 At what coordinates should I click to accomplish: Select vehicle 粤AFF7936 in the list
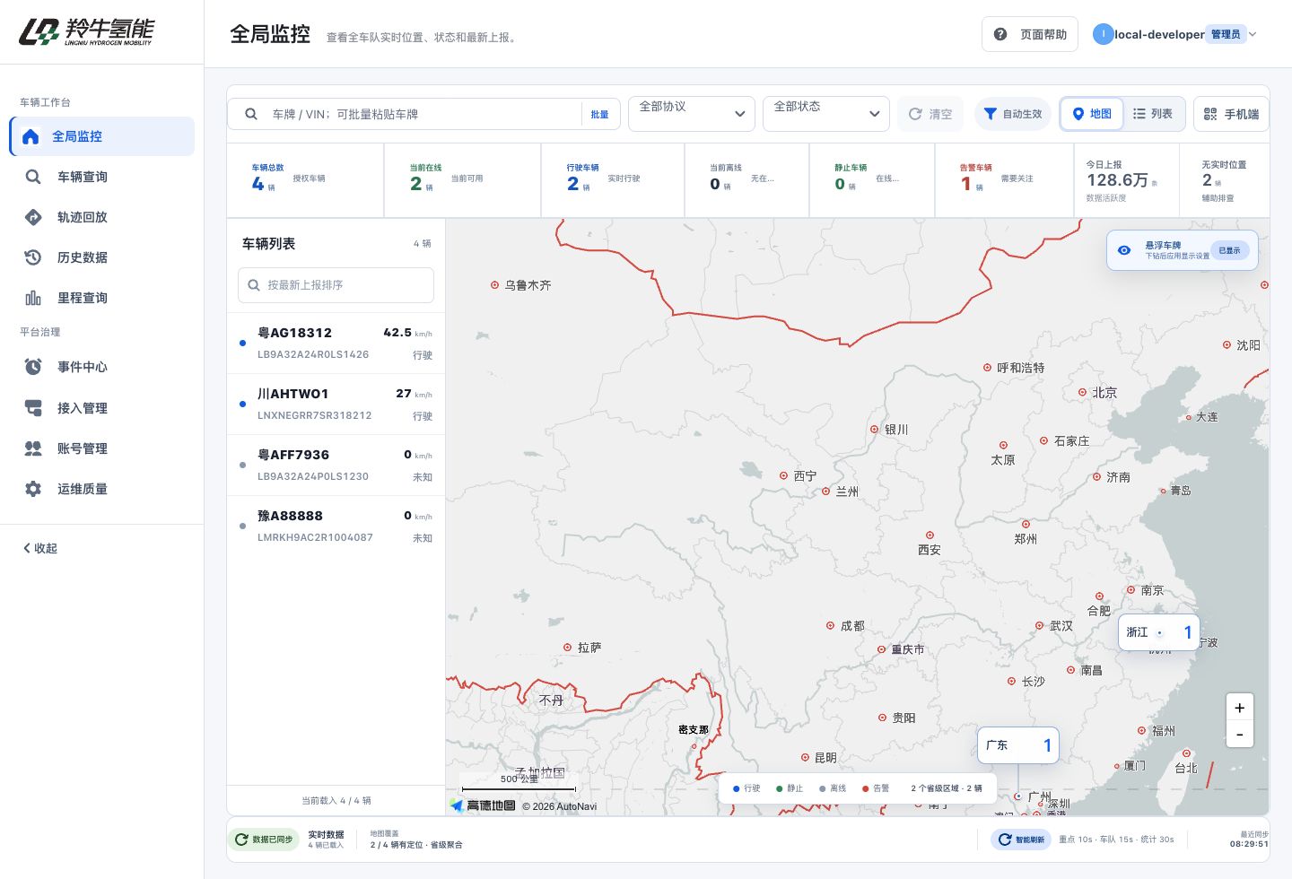336,465
